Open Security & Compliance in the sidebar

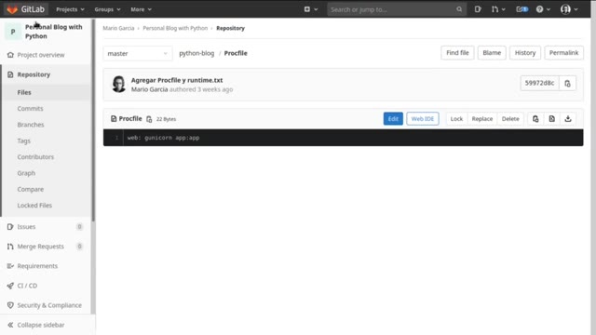point(49,305)
